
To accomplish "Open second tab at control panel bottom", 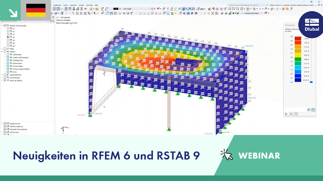I will click(x=291, y=114).
